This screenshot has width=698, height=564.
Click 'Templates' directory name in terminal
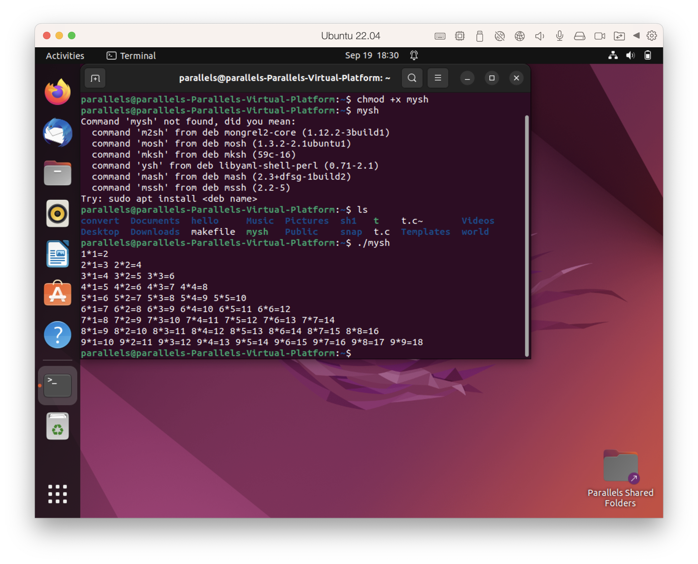425,232
